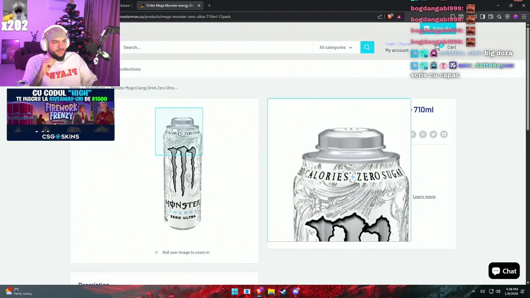
Task: Open the clock showing 4:38 PM
Action: pyautogui.click(x=512, y=291)
